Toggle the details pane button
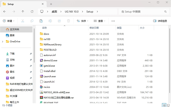 (160, 21)
